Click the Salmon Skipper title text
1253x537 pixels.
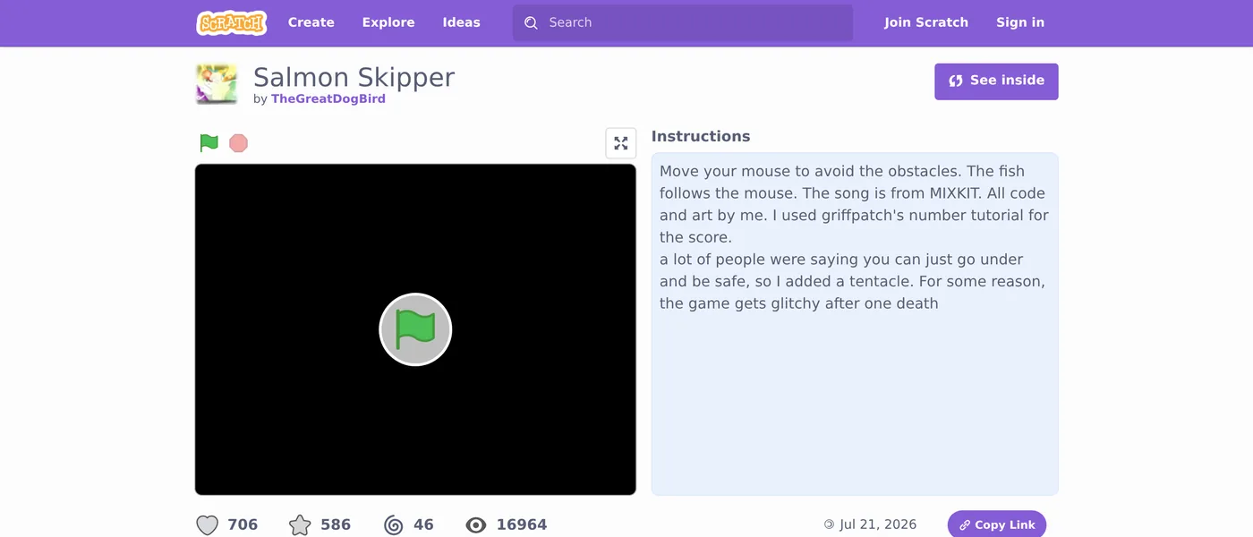pyautogui.click(x=354, y=77)
